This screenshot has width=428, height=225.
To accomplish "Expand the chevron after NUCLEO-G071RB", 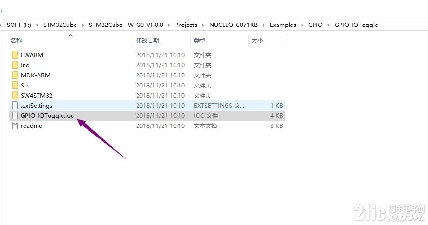I will click(264, 25).
